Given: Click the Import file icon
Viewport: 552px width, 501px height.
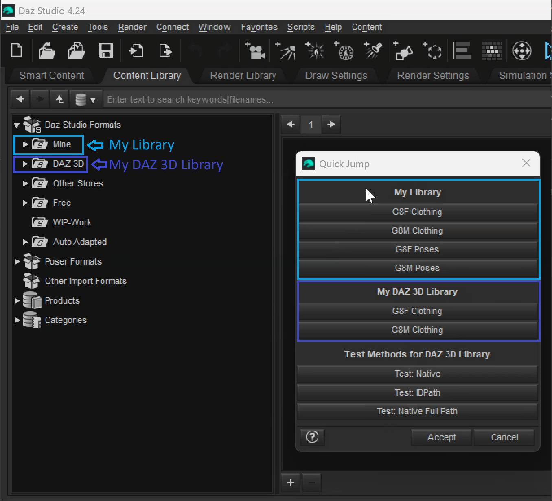Looking at the screenshot, I should 136,51.
